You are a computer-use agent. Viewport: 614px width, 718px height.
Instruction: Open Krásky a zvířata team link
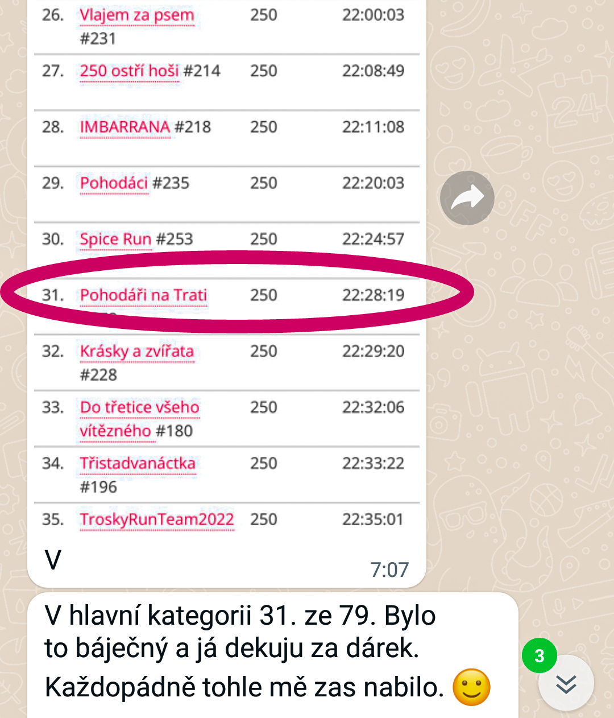pos(136,352)
